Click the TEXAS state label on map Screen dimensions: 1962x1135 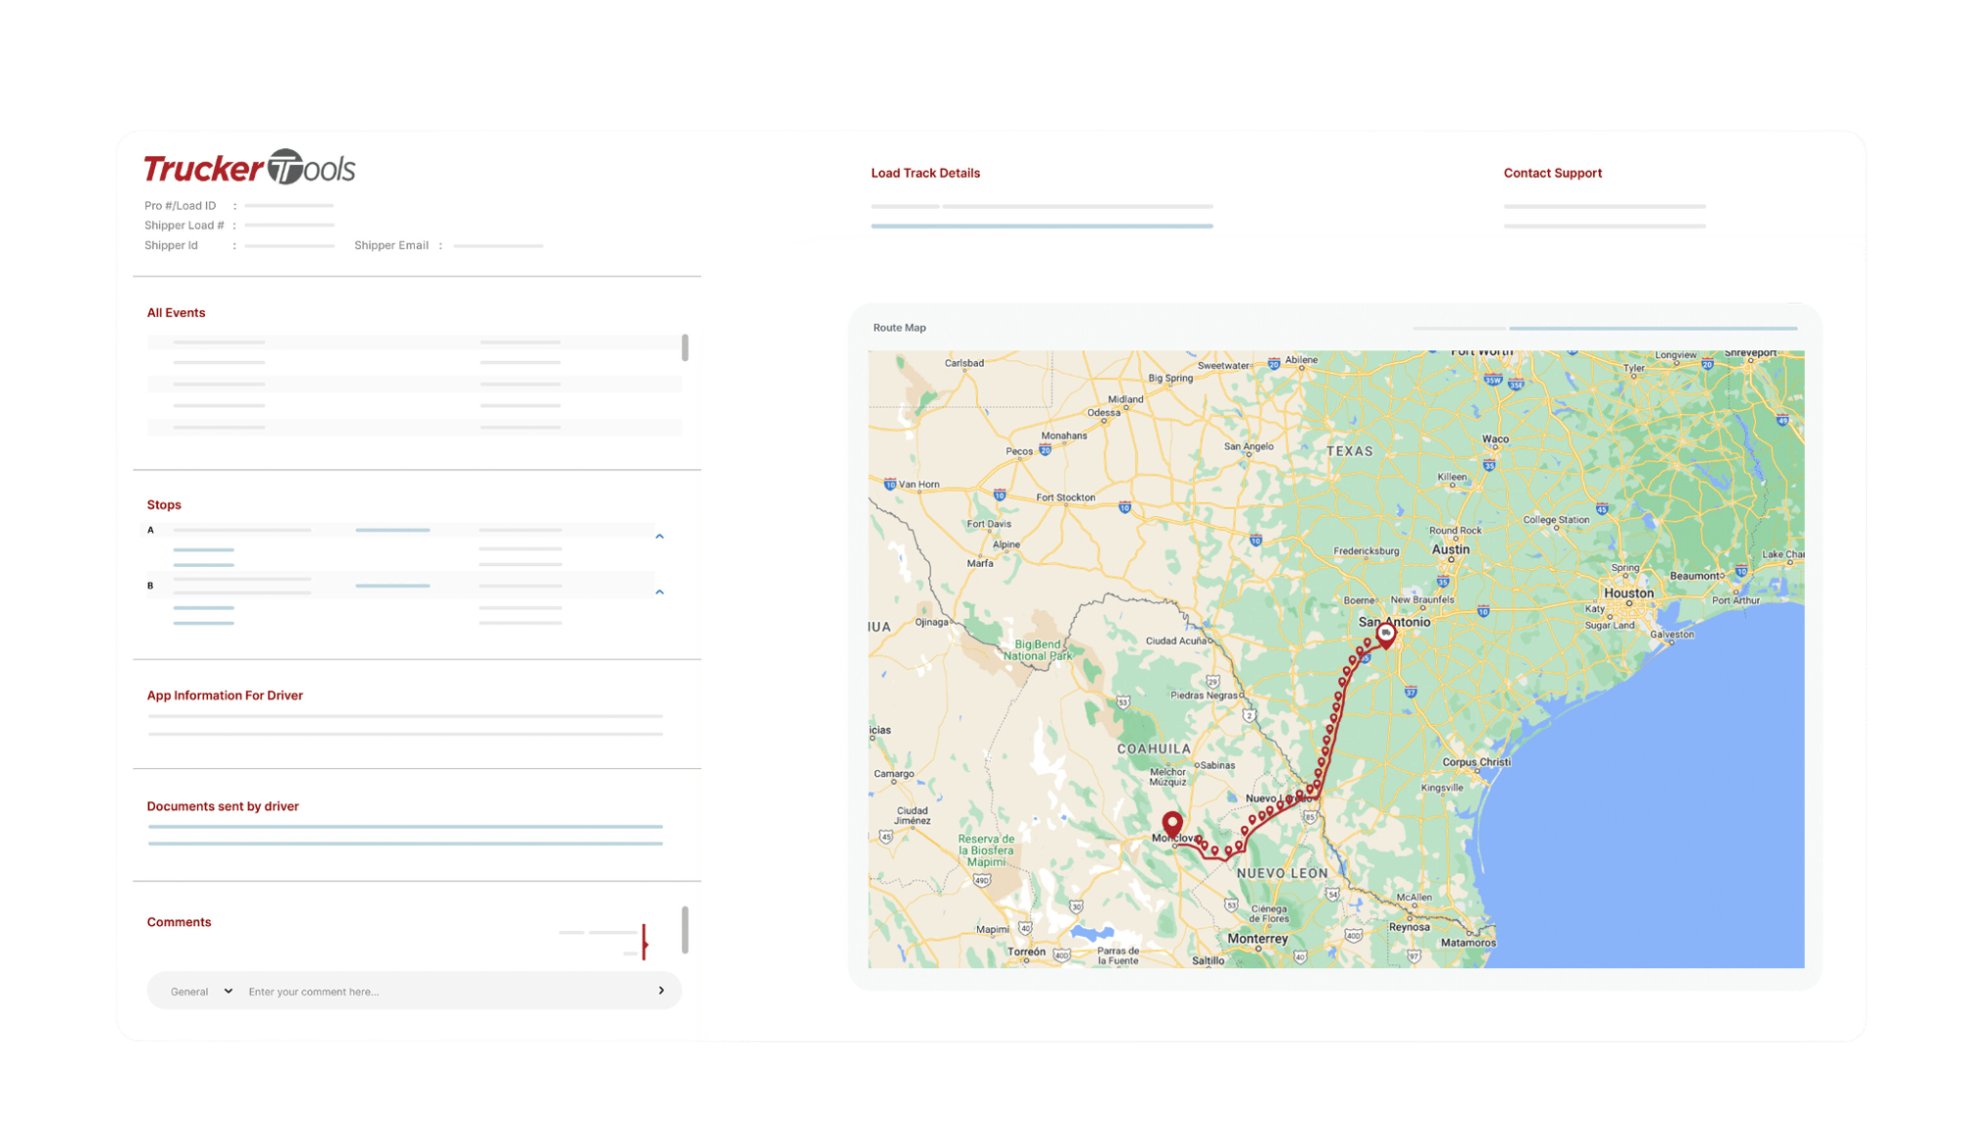(1350, 451)
